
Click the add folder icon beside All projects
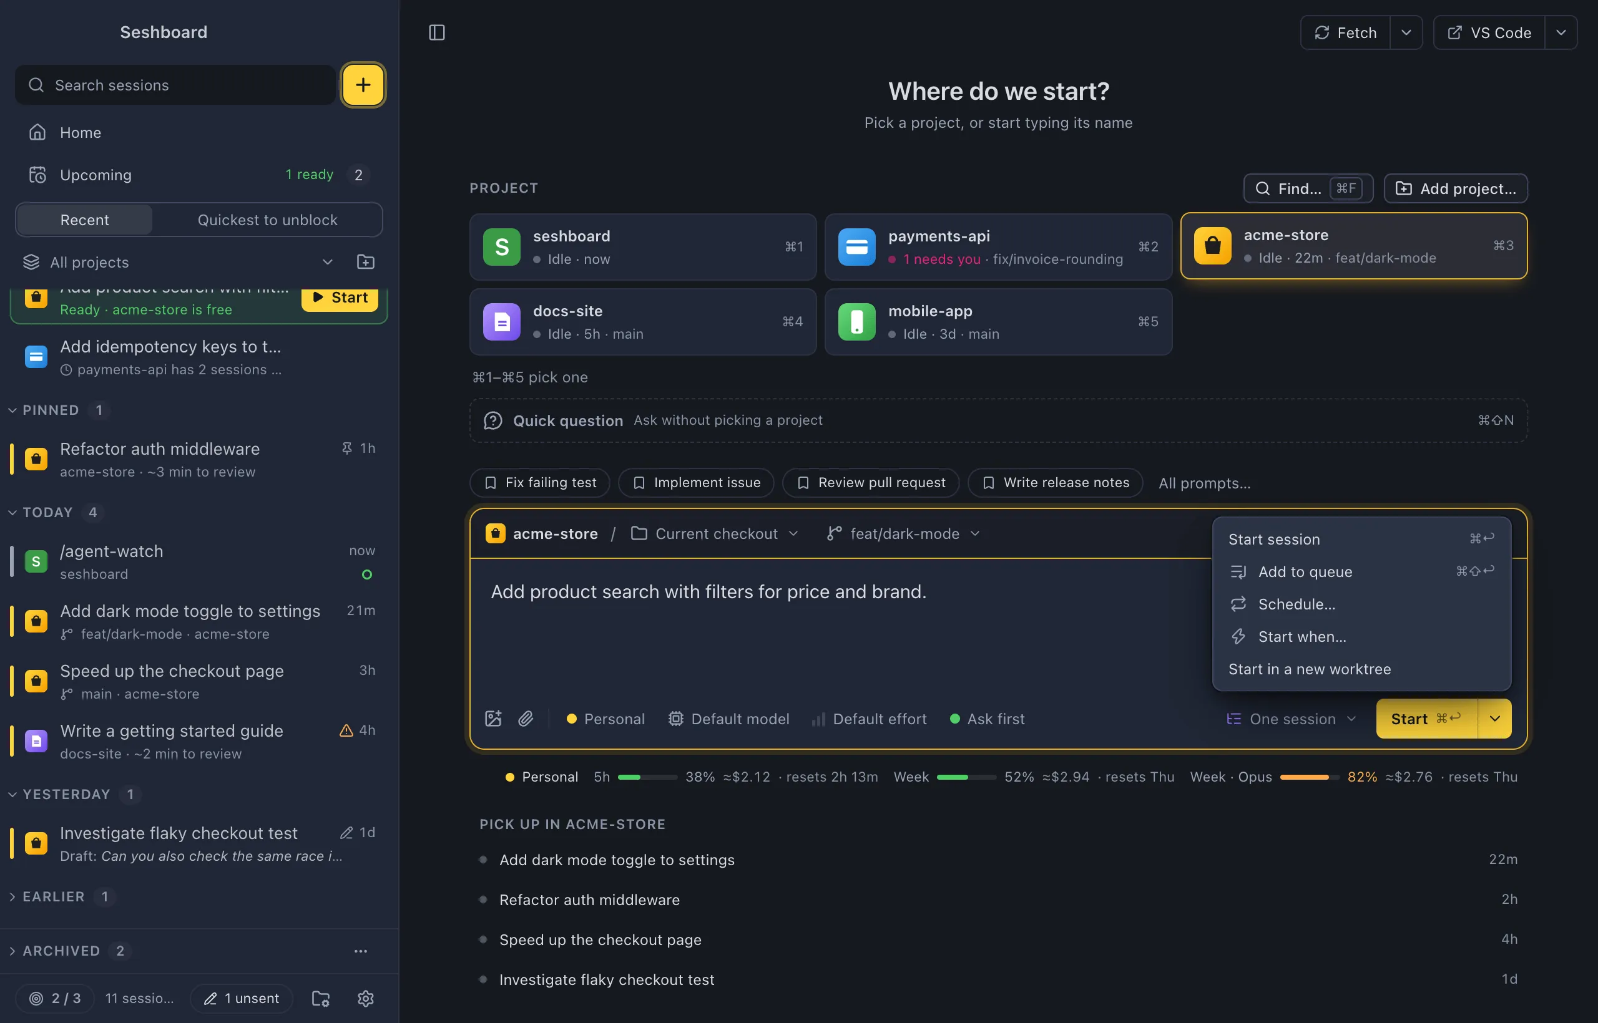pos(366,262)
